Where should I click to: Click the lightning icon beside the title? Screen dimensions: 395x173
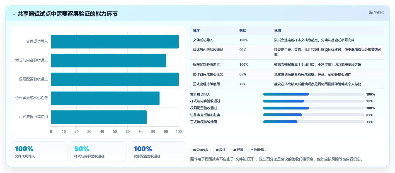pyautogui.click(x=13, y=14)
